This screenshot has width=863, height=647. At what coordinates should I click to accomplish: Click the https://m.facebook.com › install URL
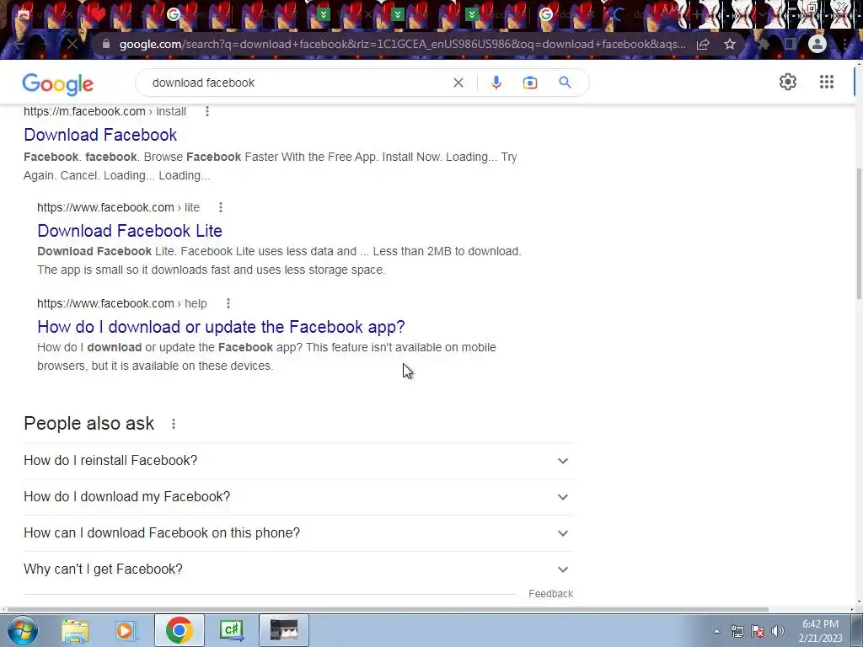pyautogui.click(x=105, y=111)
